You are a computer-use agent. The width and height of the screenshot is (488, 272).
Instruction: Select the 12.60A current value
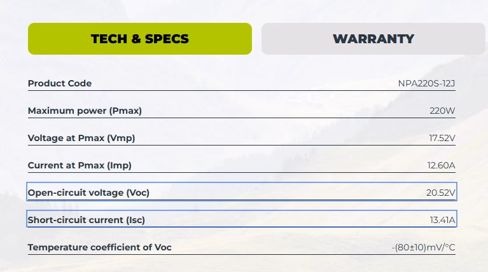point(442,165)
